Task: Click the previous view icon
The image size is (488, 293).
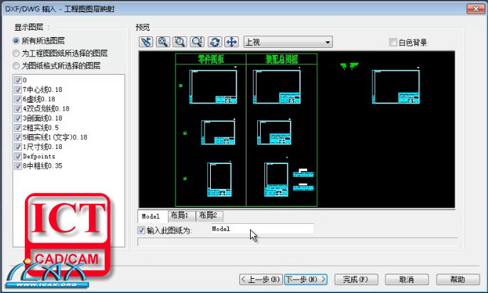Action: 146,42
